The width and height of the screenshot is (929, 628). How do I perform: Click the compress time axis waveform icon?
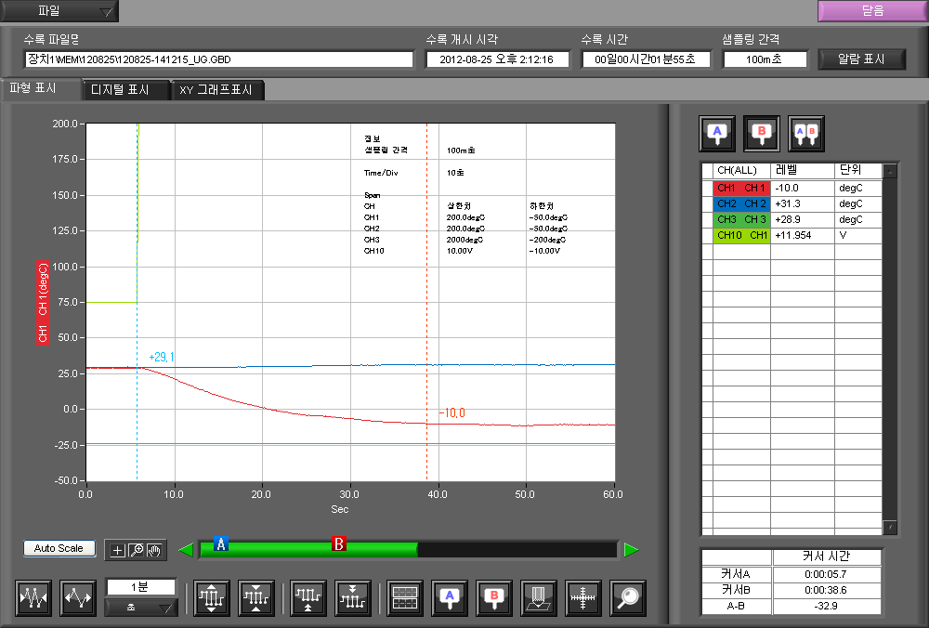[34, 599]
